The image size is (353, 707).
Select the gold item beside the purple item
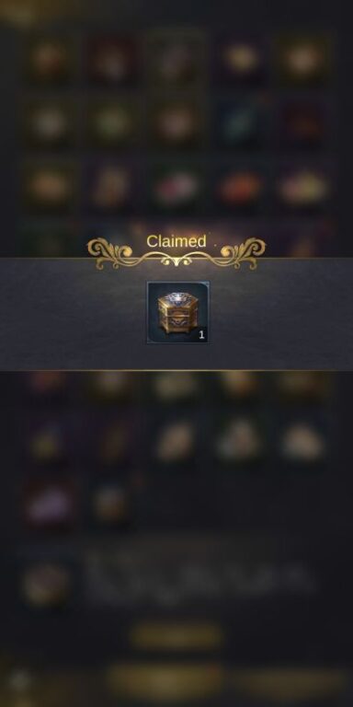[x=112, y=504]
